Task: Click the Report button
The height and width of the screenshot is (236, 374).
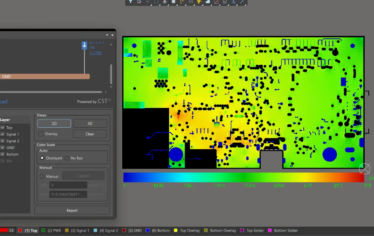Action: click(72, 211)
